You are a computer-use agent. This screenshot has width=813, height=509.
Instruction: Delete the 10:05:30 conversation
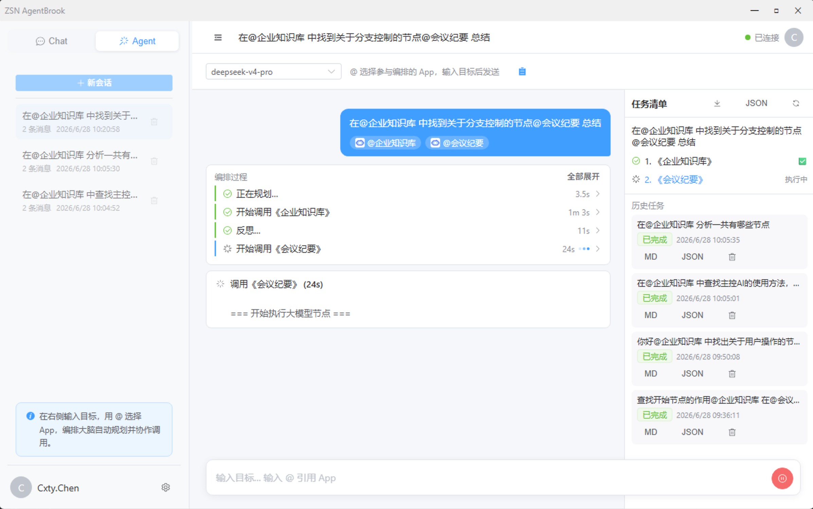(x=154, y=161)
